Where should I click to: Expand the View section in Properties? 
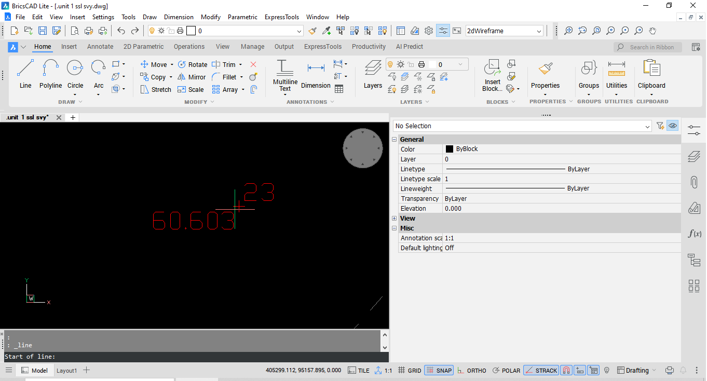tap(395, 219)
